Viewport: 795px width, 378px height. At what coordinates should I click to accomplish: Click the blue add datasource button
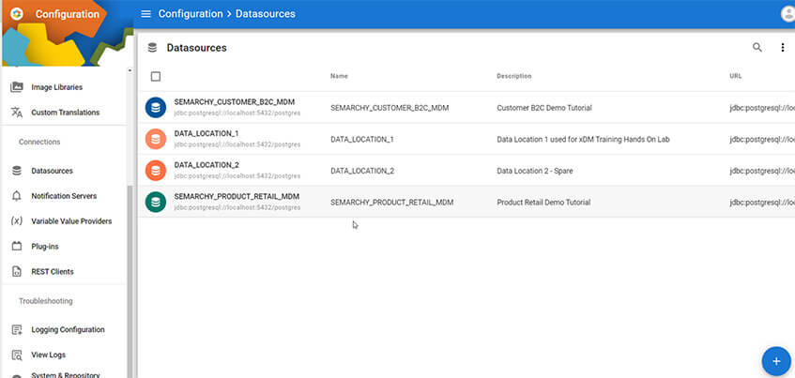click(775, 360)
